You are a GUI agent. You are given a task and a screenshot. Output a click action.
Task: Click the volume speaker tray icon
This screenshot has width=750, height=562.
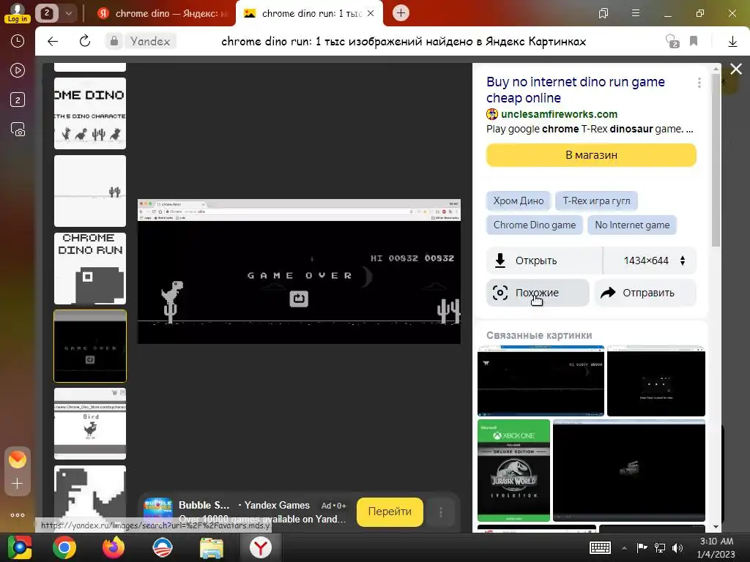(x=677, y=547)
